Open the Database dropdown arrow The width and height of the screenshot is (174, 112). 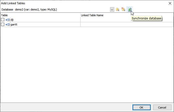coord(112,9)
